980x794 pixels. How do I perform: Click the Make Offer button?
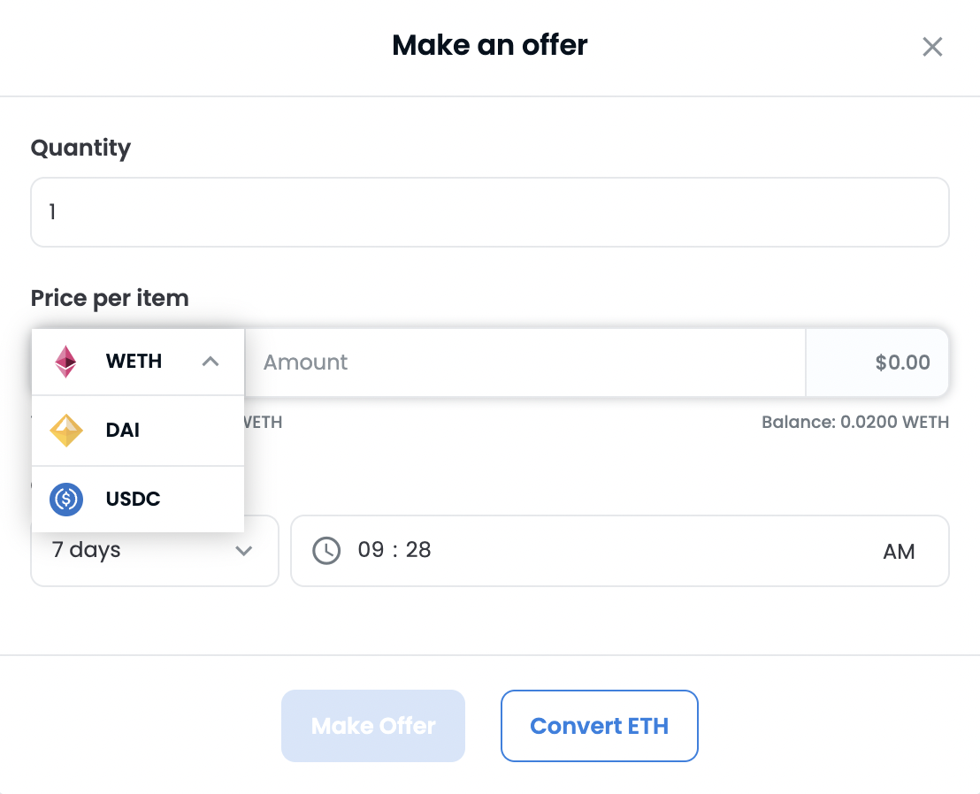(373, 726)
